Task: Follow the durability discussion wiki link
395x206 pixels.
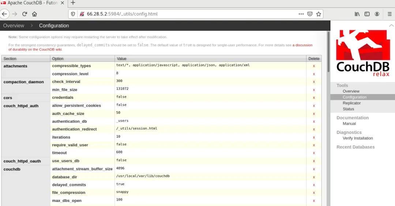Action: click(302, 45)
